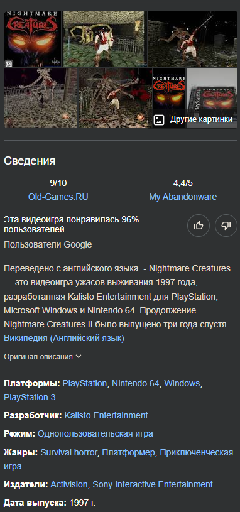This screenshot has height=512, width=240.
Task: Open the My Abandonware rating link
Action: click(x=183, y=197)
